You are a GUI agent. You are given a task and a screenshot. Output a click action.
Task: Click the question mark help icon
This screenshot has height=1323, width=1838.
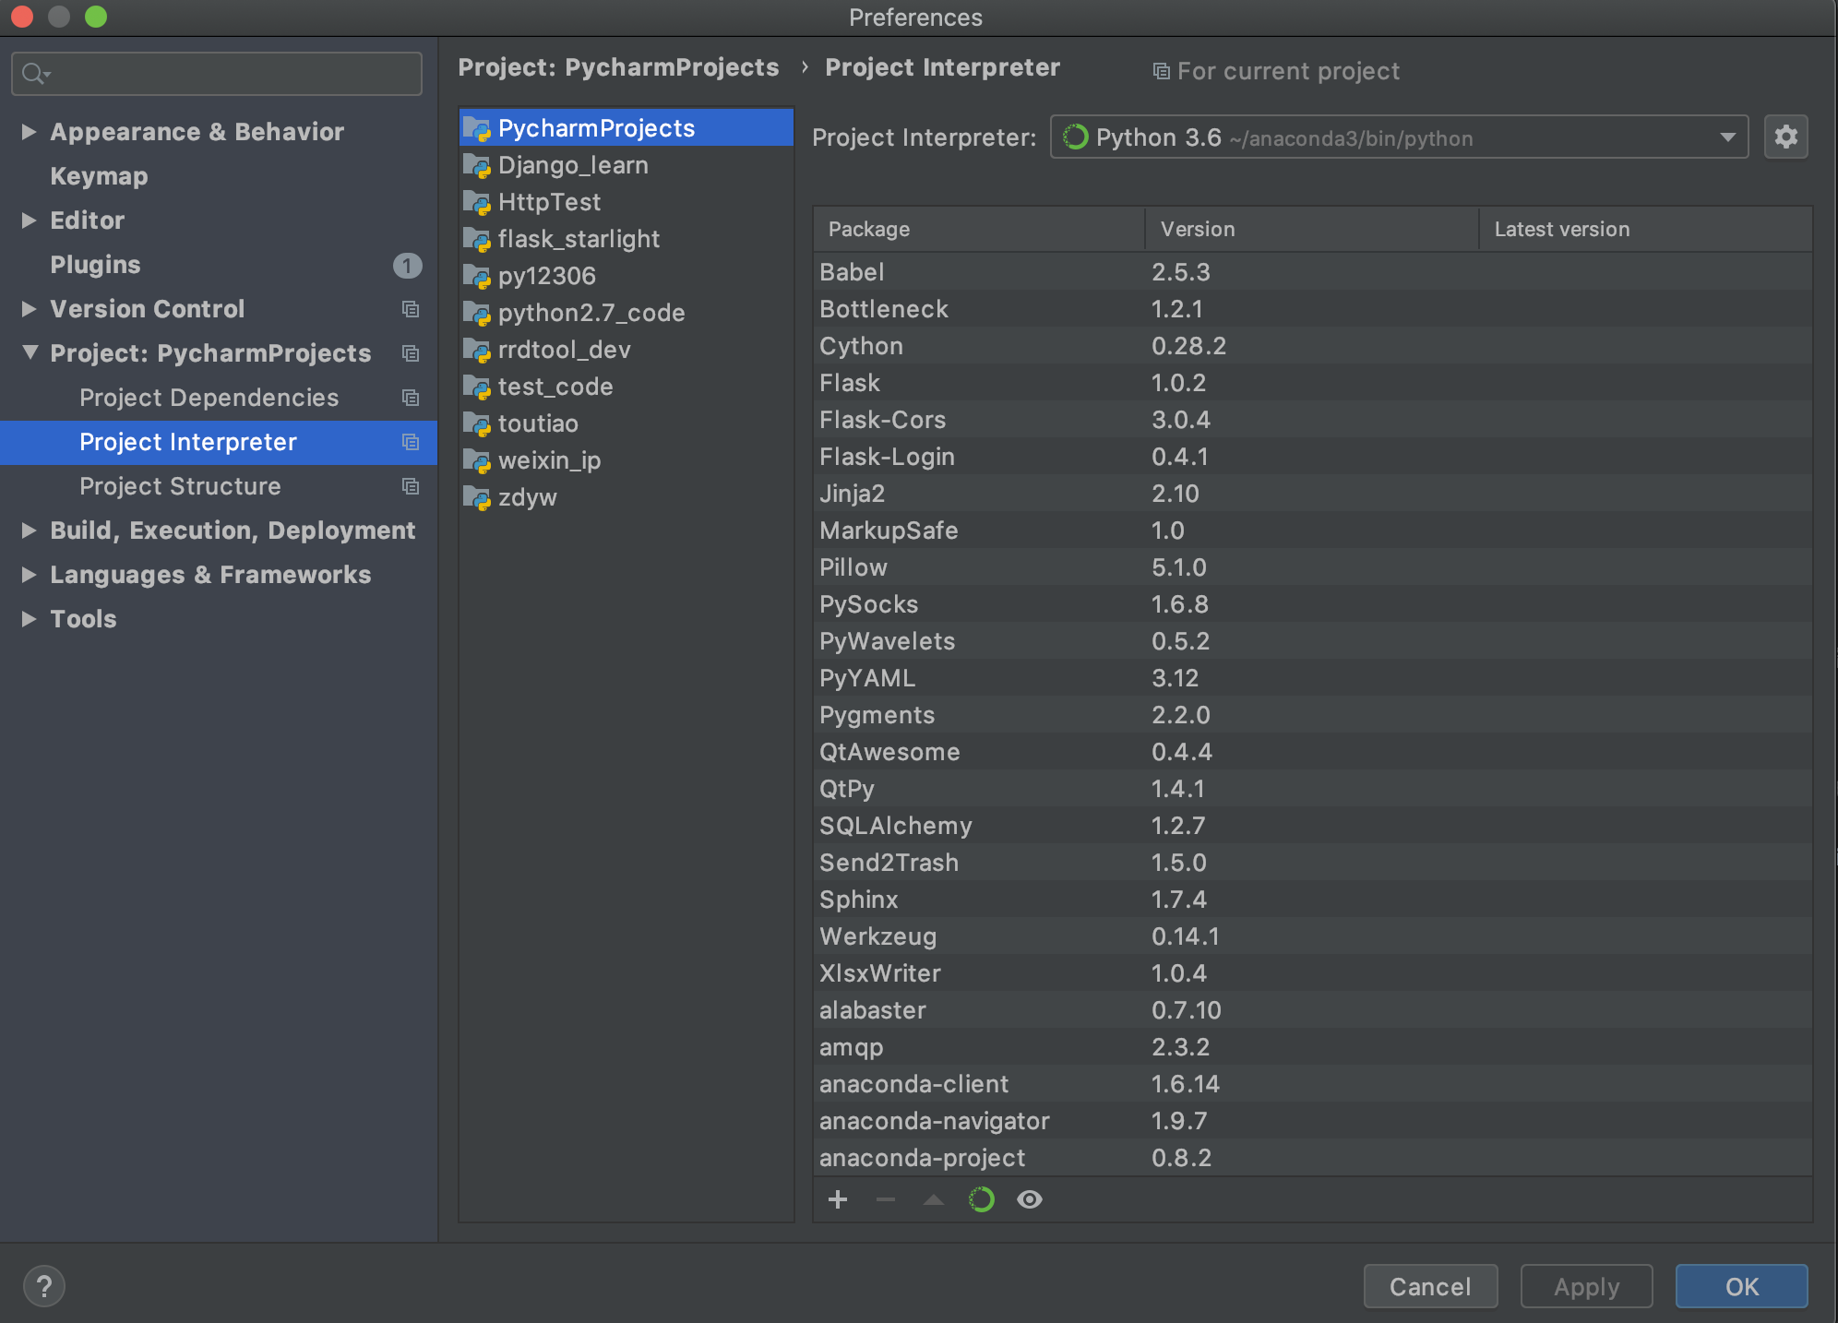pyautogui.click(x=43, y=1286)
